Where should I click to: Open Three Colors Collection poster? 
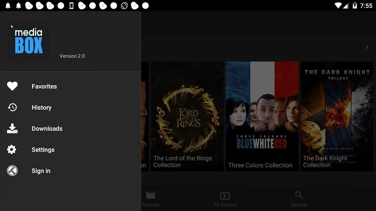(262, 117)
